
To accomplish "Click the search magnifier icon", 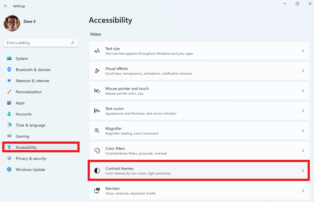I will pyautogui.click(x=73, y=43).
